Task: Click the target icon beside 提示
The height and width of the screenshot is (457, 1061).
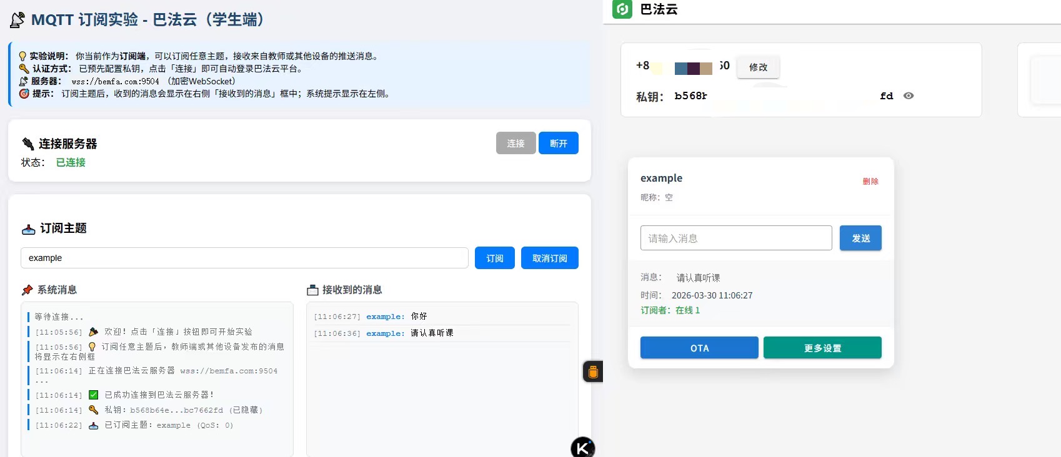Action: tap(24, 94)
